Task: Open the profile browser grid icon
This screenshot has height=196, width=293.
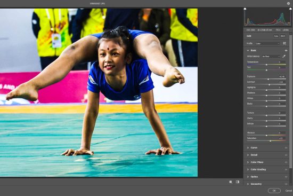Action: pos(284,43)
